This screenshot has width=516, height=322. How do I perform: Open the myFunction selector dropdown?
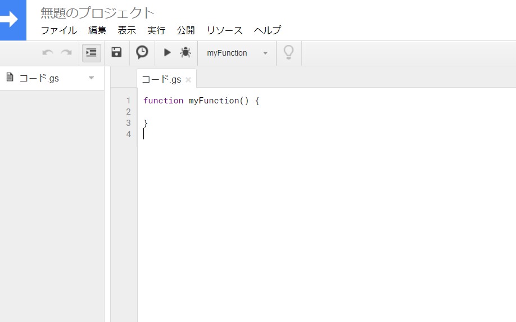pos(237,53)
